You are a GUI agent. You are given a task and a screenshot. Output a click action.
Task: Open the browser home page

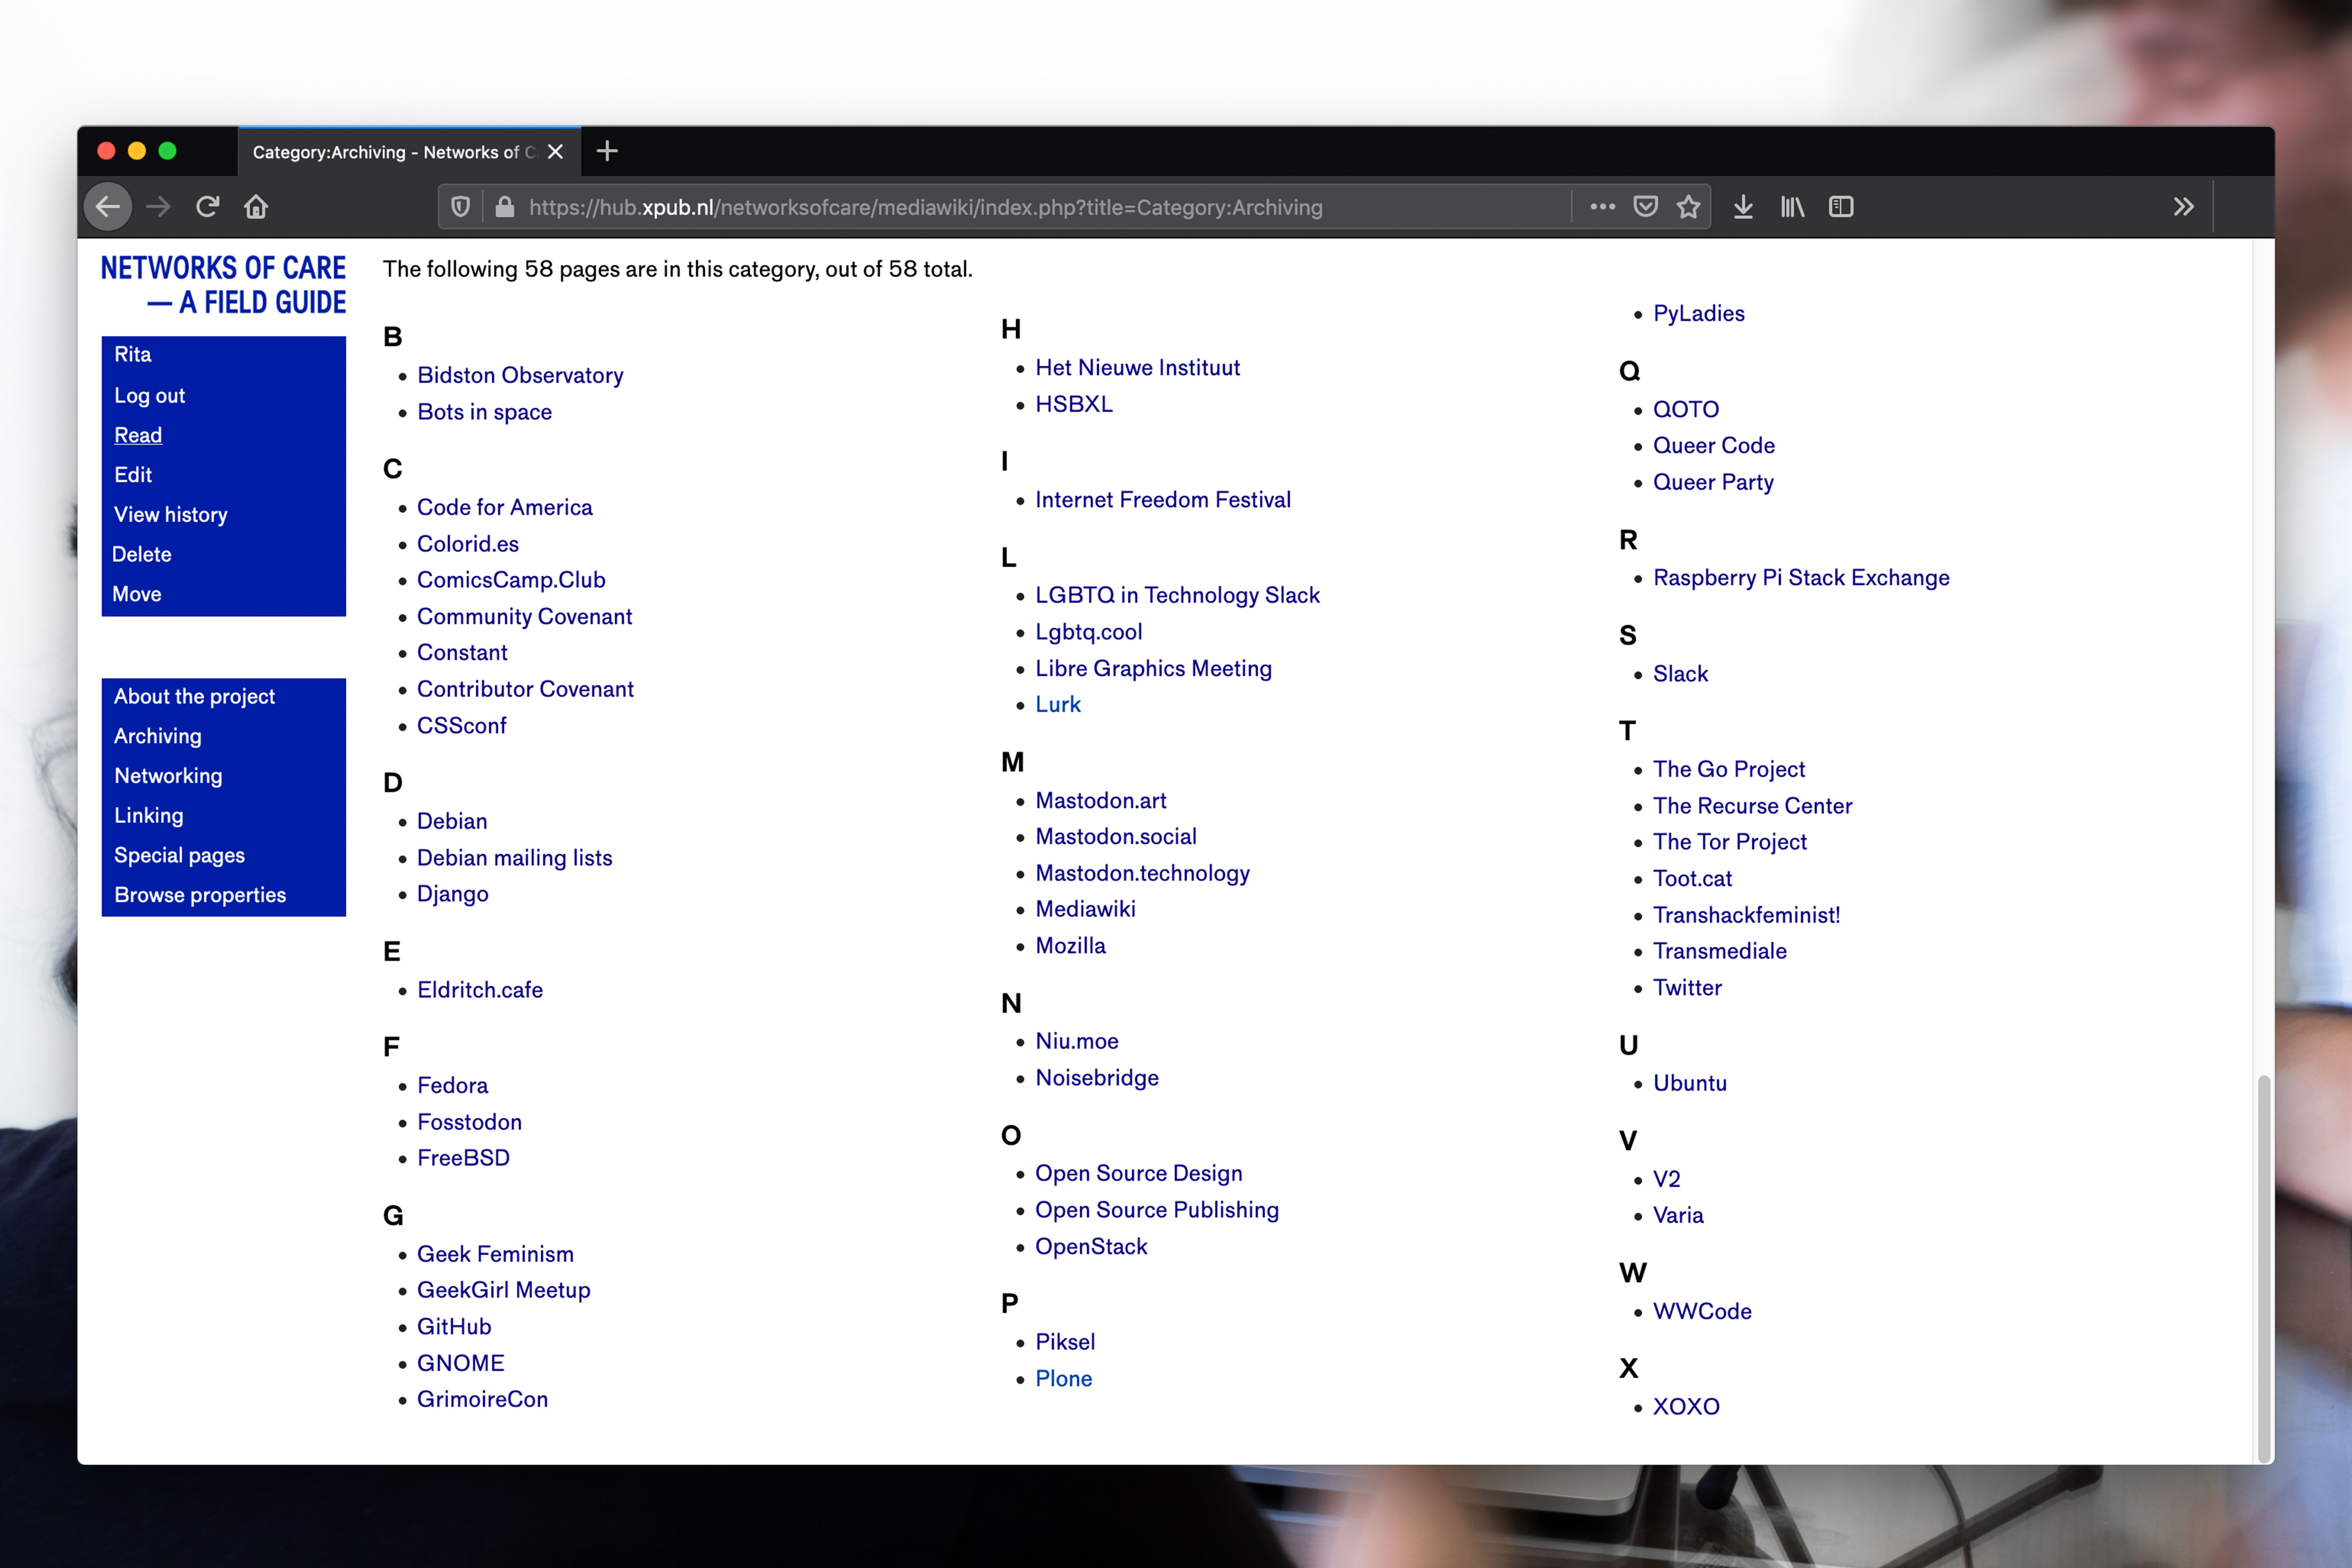256,207
